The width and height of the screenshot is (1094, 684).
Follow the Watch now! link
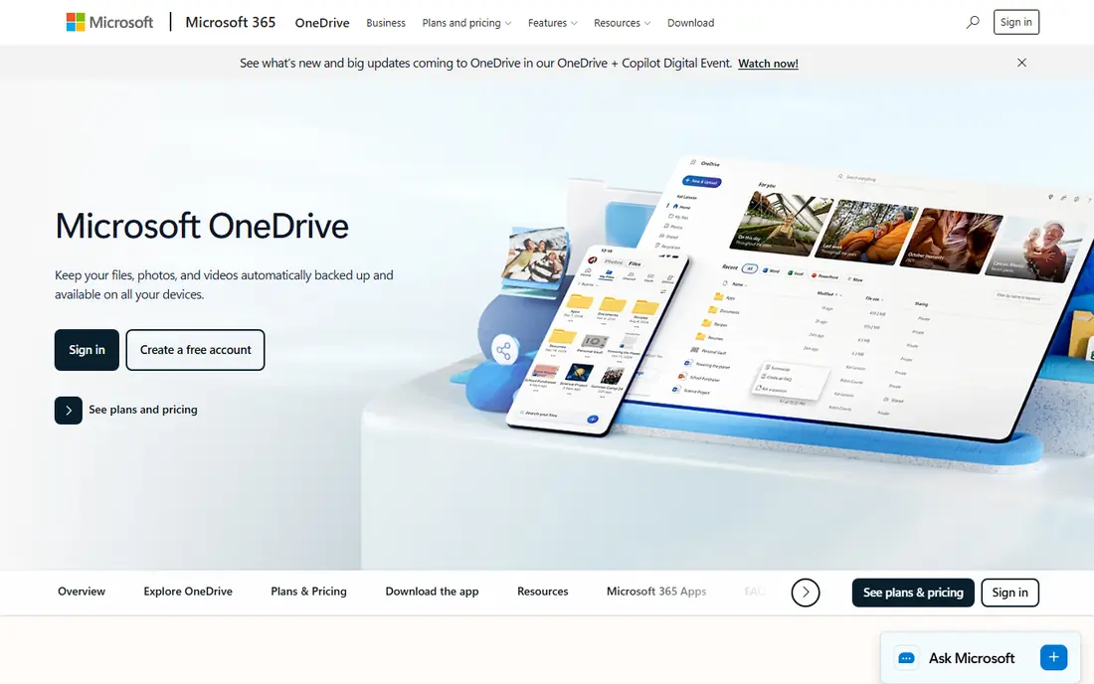point(768,64)
